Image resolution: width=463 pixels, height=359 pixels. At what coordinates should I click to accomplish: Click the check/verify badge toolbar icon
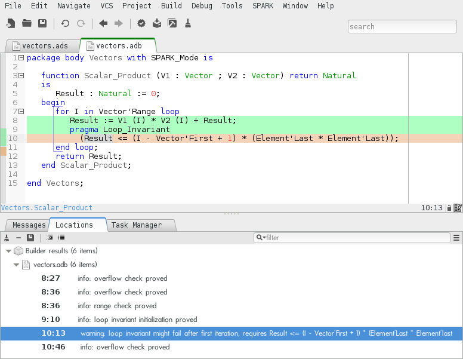click(x=141, y=24)
